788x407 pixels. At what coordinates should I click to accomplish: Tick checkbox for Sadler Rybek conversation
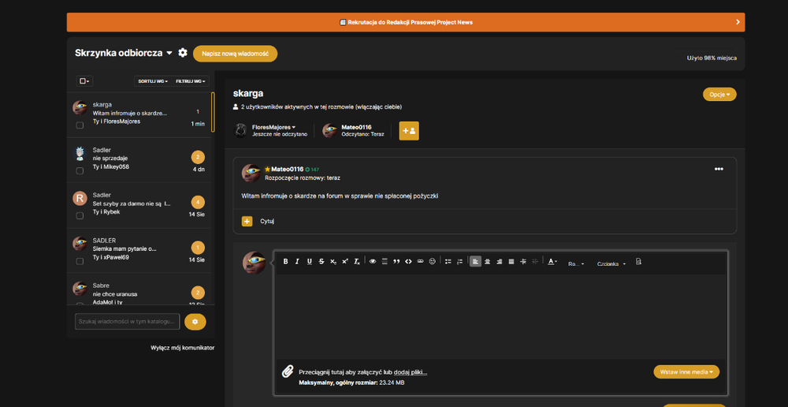[80, 215]
